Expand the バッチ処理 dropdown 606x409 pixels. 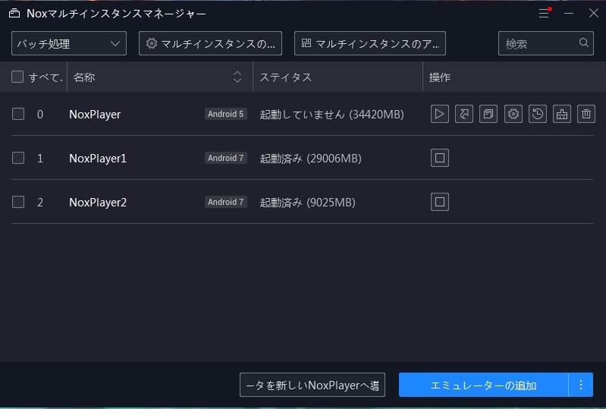click(69, 43)
